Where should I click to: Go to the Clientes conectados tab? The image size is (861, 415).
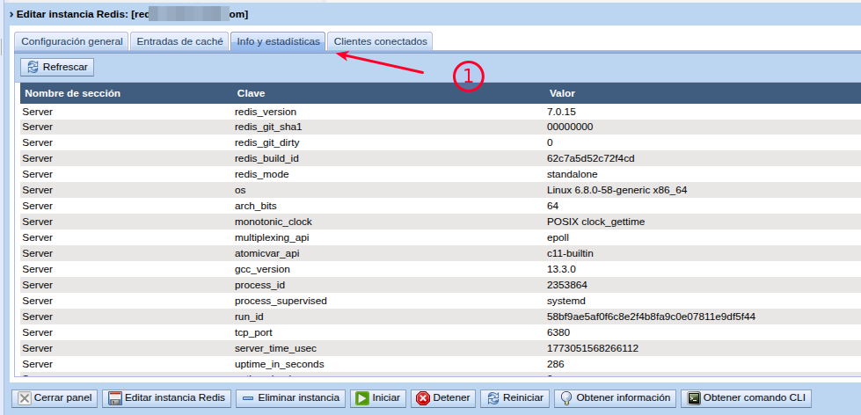[380, 41]
